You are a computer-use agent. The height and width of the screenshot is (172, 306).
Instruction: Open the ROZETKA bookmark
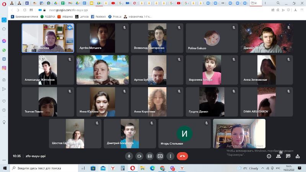point(49,17)
